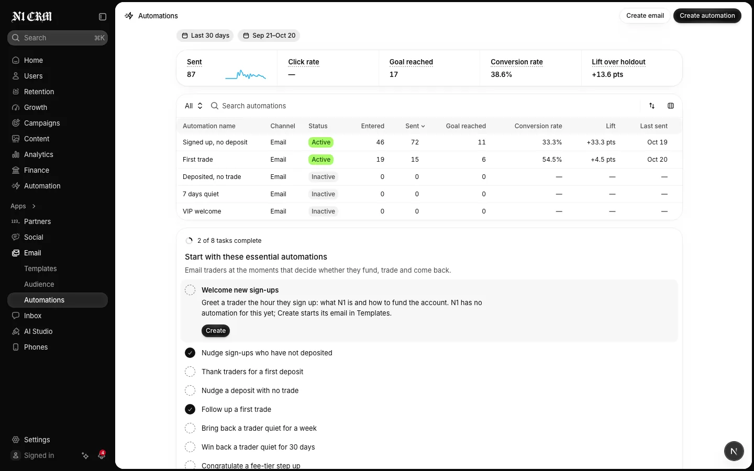This screenshot has height=471, width=754.
Task: Uncheck Nudge sign-ups who have not deposited
Action: coord(190,353)
